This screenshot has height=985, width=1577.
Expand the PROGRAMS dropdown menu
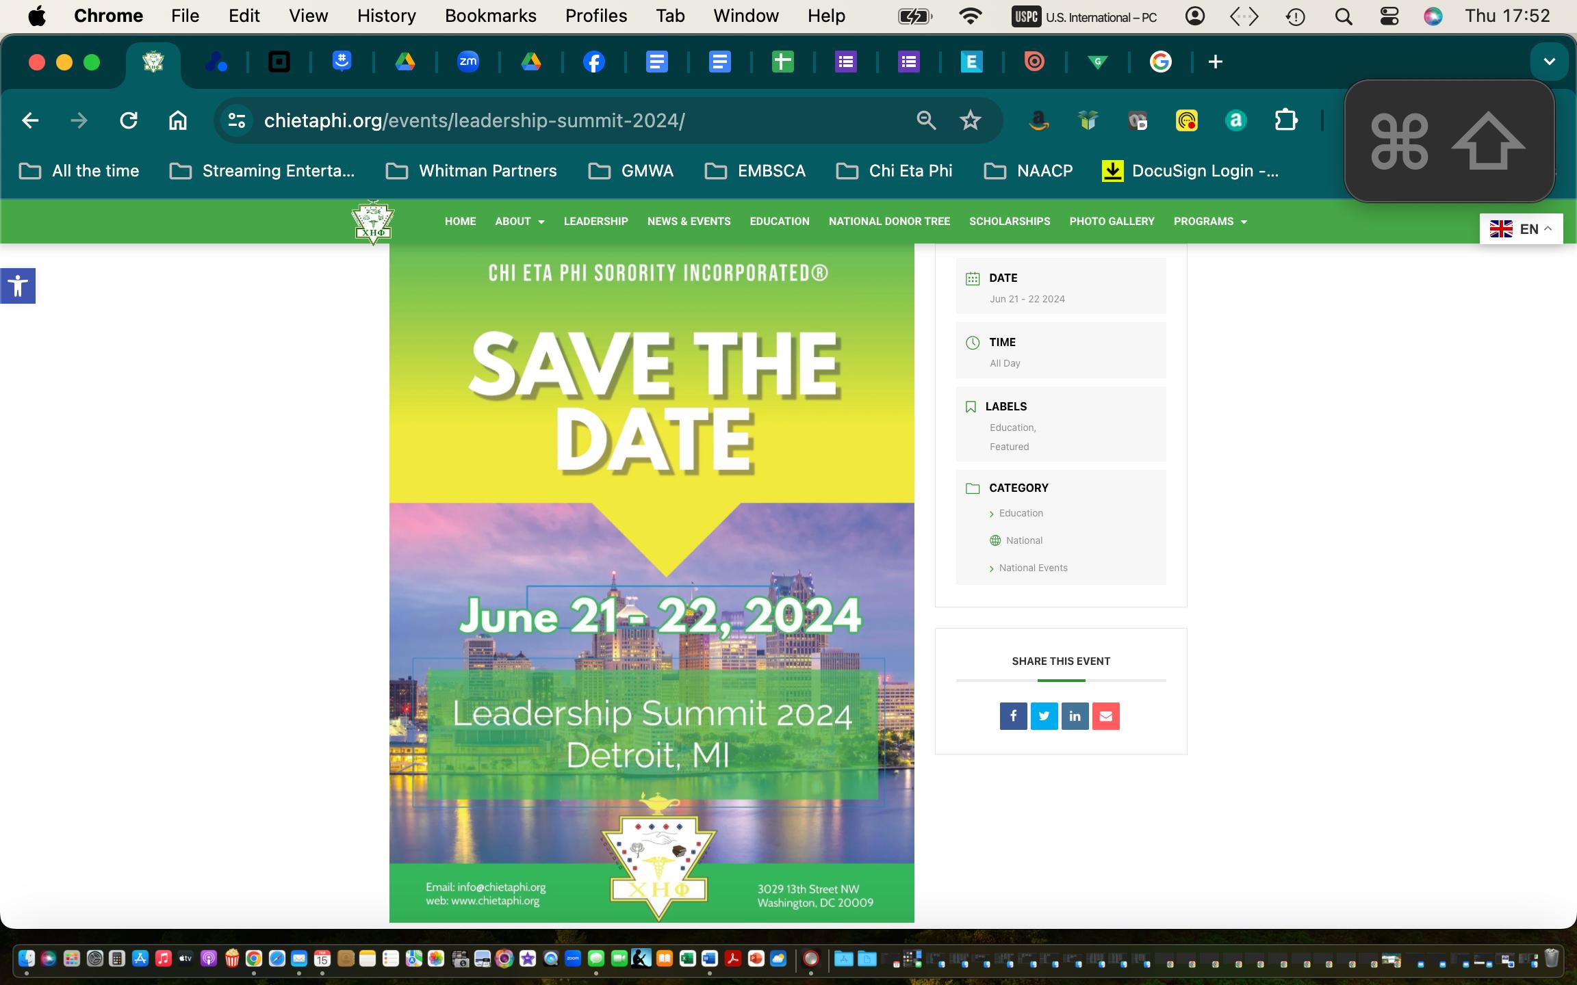tap(1210, 222)
